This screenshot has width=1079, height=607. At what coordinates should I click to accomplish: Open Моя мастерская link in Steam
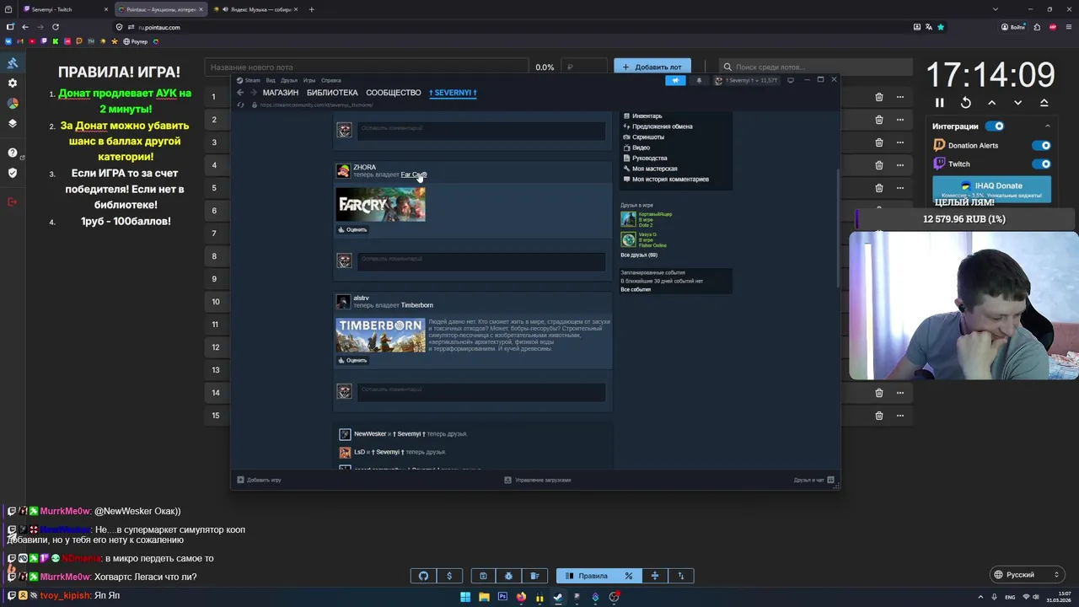[x=655, y=169]
